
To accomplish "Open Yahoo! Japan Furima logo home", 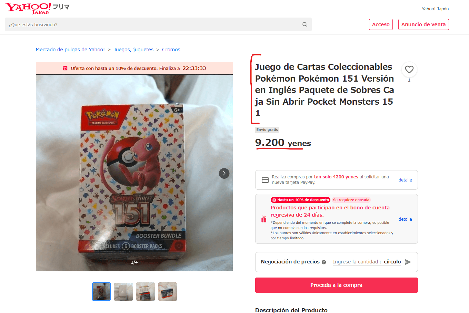I will click(x=37, y=8).
